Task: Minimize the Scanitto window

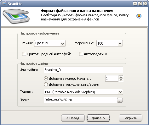Action: click(135, 4)
